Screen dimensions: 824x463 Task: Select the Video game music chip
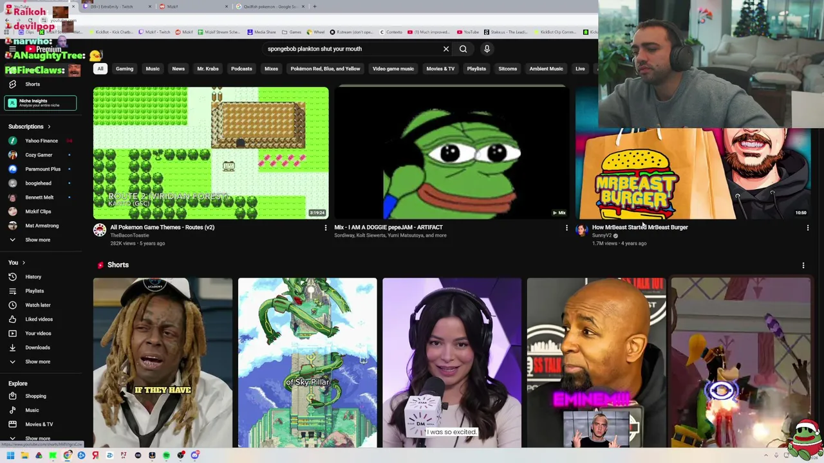click(x=393, y=69)
